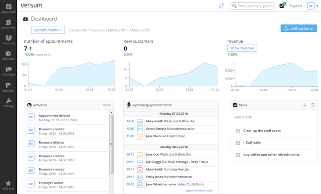Tick the 'Call Jodie' task checkbox
The image size is (321, 194).
tap(238, 143)
